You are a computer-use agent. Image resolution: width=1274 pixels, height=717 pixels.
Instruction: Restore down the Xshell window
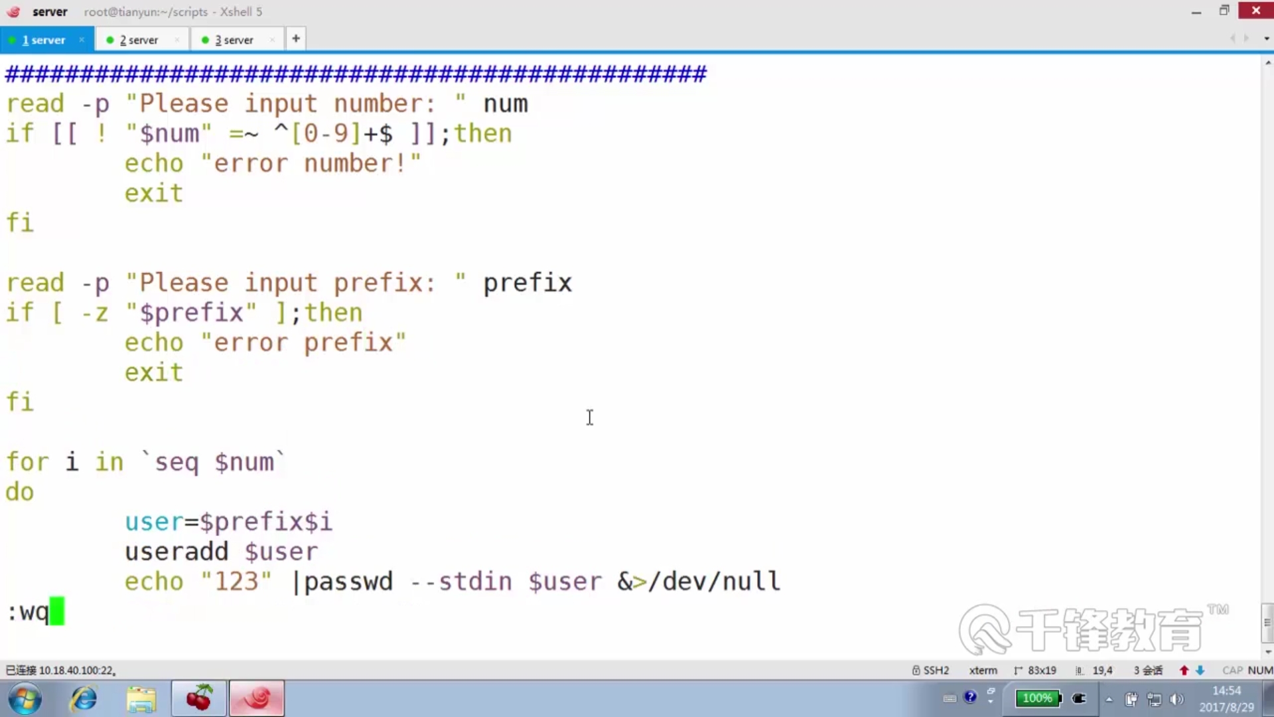(1224, 11)
